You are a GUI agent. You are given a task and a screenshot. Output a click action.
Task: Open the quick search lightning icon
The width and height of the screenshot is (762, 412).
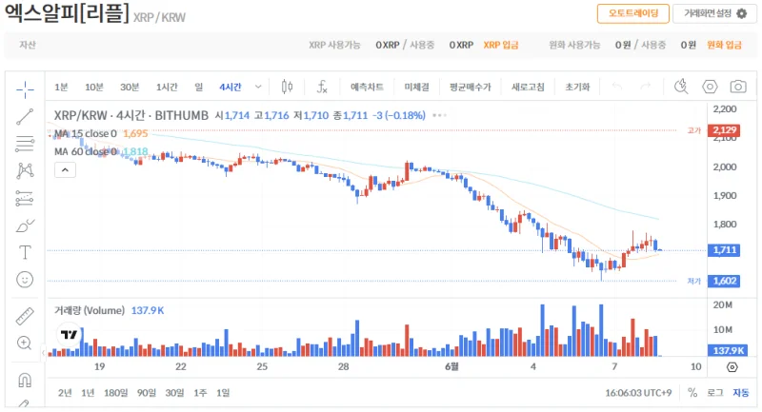point(681,87)
